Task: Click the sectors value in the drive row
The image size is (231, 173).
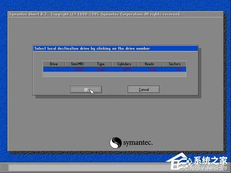Action: pos(178,69)
